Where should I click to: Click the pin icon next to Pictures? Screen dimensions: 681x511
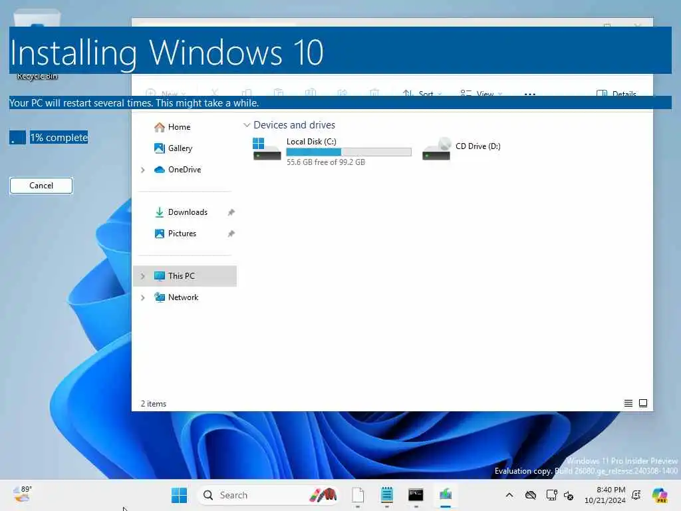tap(231, 234)
